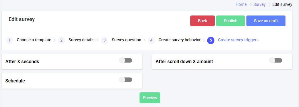Switch to Survey question step

(x=126, y=40)
